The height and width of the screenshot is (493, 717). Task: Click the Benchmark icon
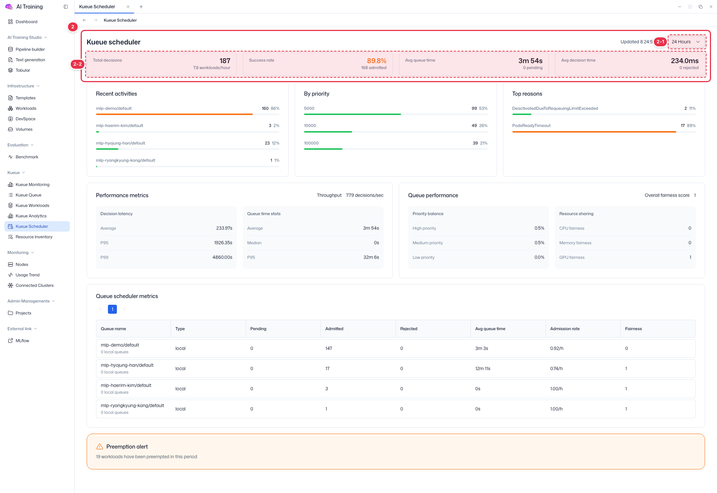coord(10,157)
